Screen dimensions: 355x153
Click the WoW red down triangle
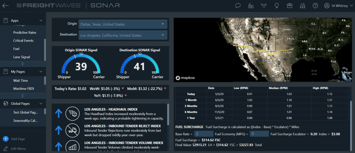(x=123, y=89)
